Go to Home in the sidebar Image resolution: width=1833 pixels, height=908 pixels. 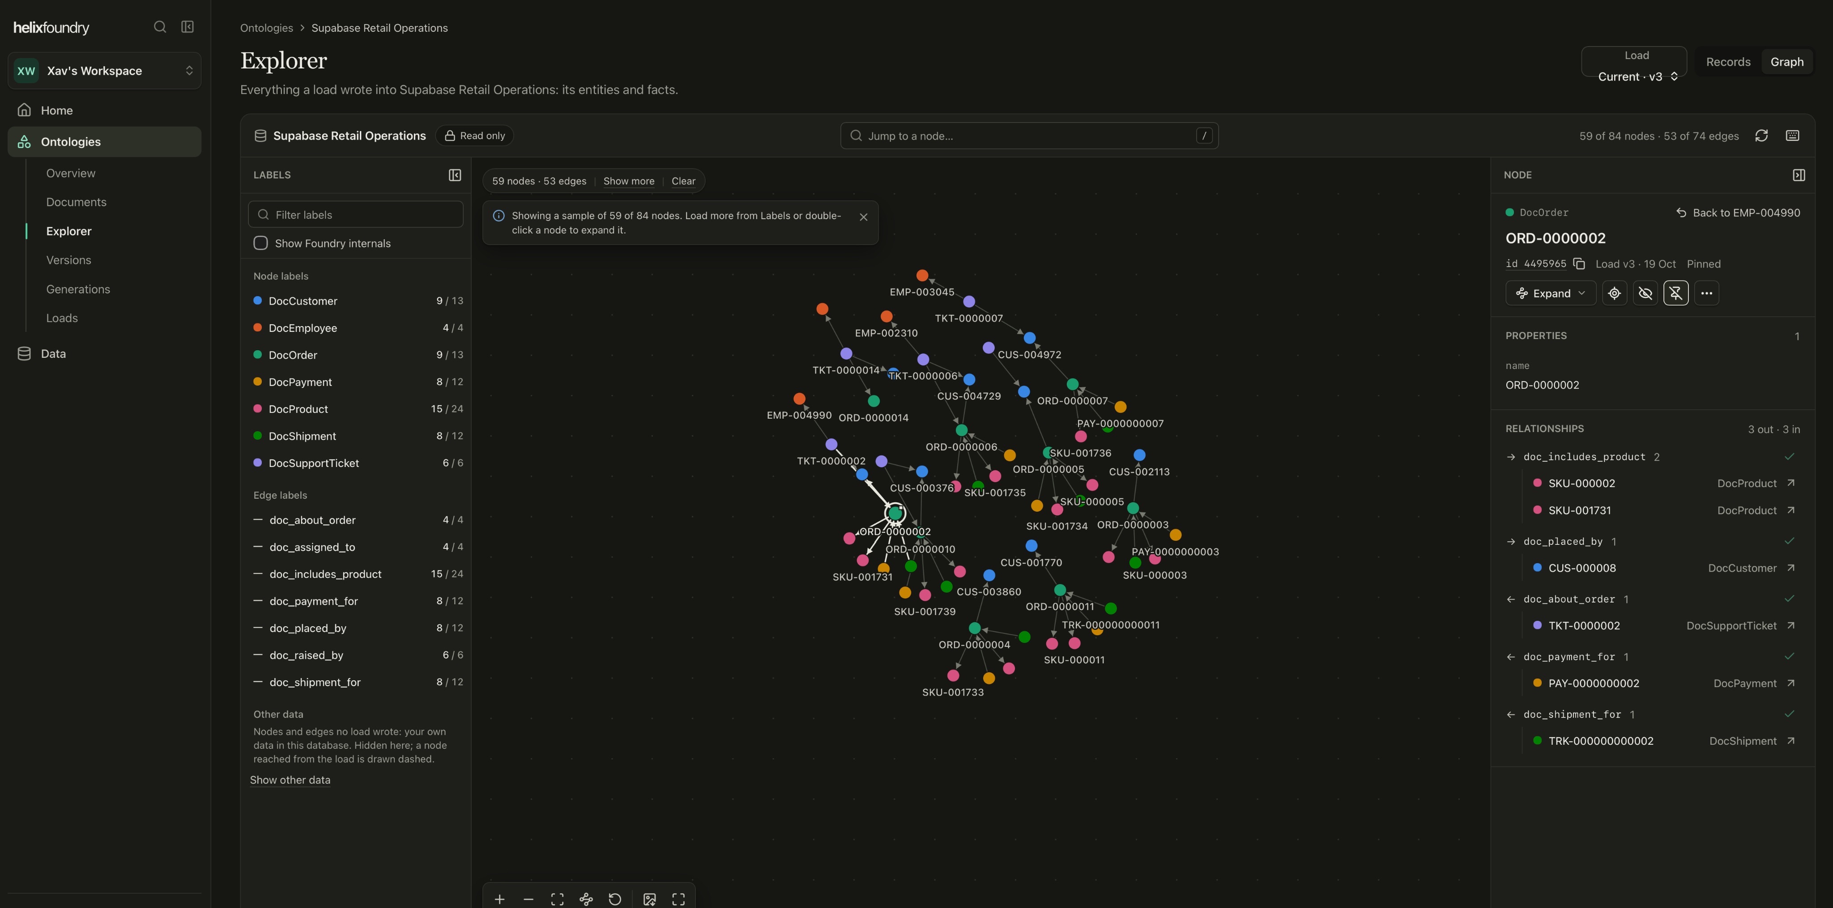[105, 110]
